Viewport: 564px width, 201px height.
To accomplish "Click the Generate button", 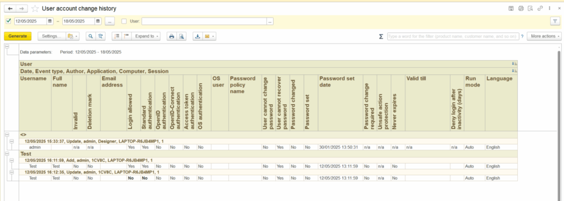I will click(x=18, y=36).
